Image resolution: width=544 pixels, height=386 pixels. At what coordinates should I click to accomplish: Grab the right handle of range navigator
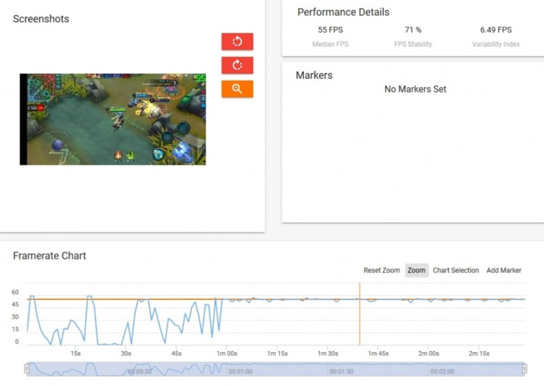pyautogui.click(x=524, y=368)
